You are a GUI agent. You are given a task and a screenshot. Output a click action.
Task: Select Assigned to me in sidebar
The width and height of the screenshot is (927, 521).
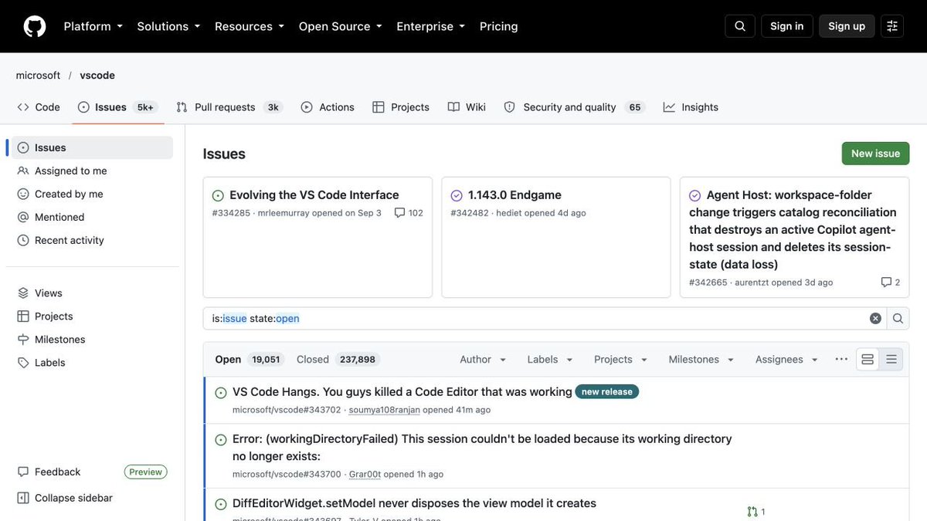click(x=92, y=171)
